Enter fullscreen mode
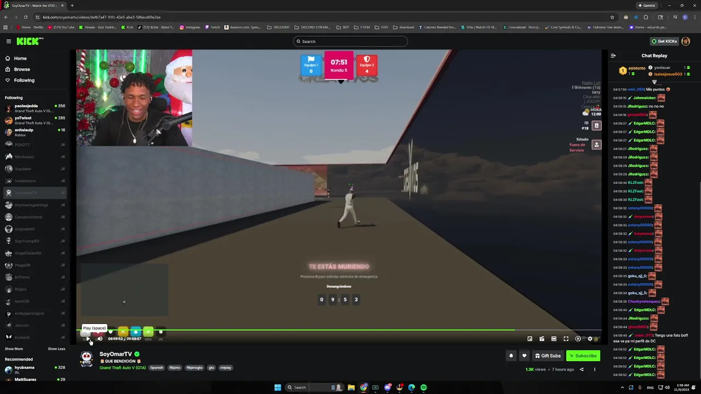 pyautogui.click(x=566, y=339)
